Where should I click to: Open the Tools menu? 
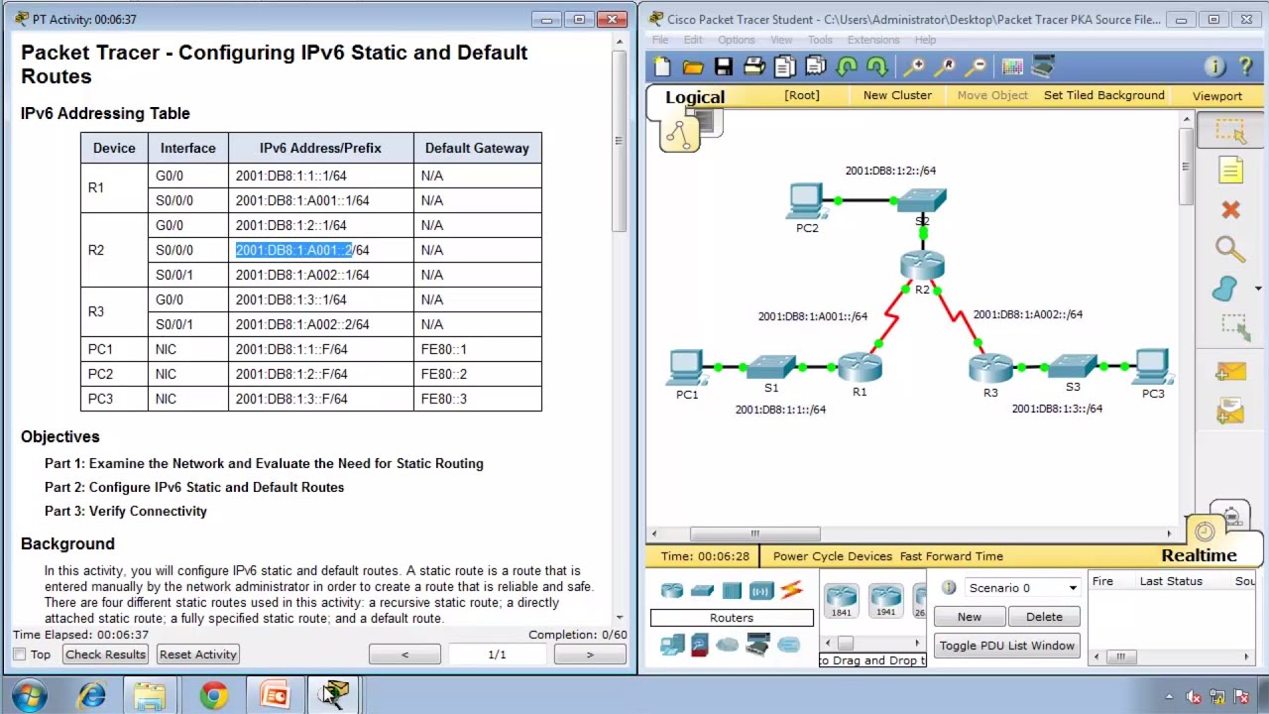(x=820, y=40)
